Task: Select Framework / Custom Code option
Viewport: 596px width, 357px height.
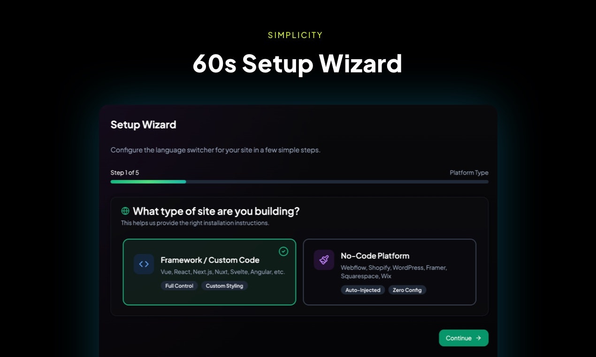Action: 209,272
